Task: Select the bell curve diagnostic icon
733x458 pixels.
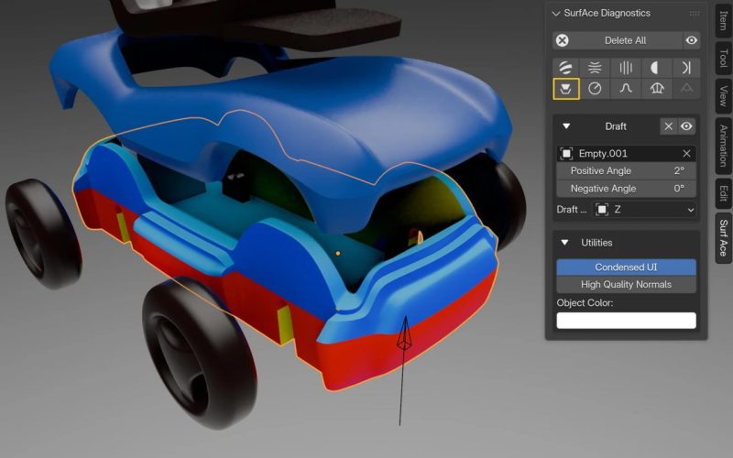Action: pos(626,89)
